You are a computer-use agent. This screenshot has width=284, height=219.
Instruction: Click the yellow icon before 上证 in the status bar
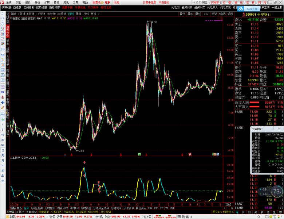coord(7,217)
